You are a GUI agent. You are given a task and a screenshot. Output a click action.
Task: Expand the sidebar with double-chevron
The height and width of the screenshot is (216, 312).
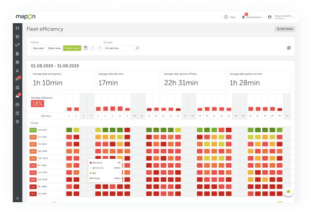pyautogui.click(x=17, y=198)
